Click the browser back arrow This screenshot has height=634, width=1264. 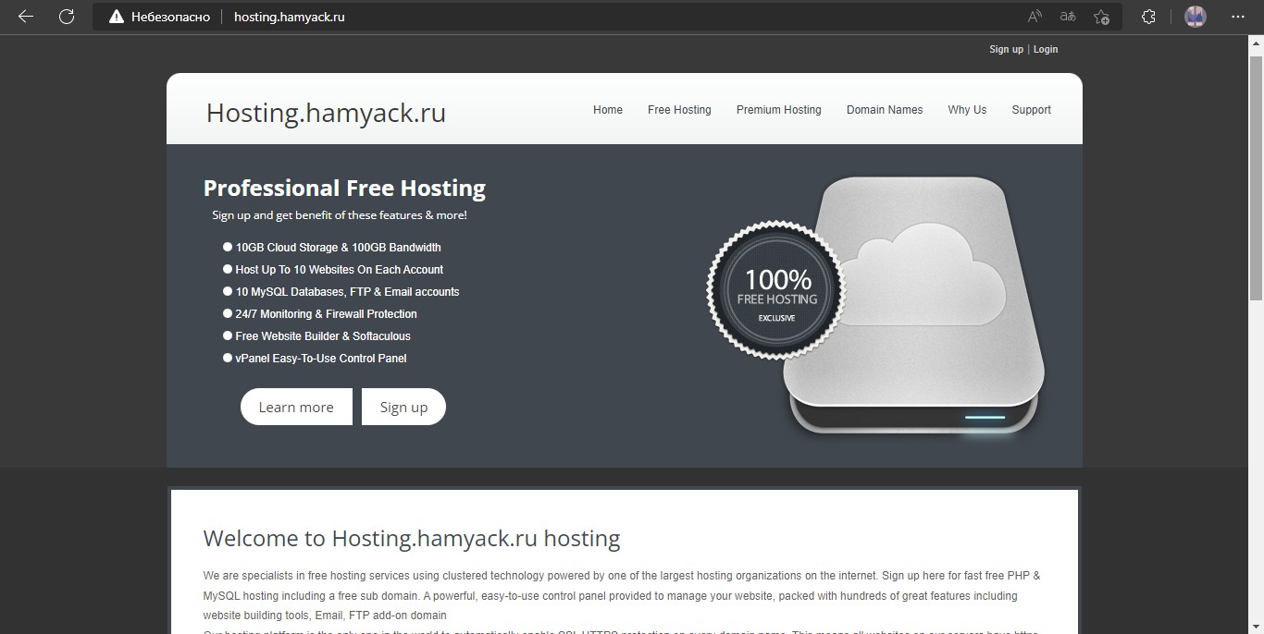(26, 17)
